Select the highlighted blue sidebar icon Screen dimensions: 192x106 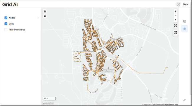[x=185, y=29]
